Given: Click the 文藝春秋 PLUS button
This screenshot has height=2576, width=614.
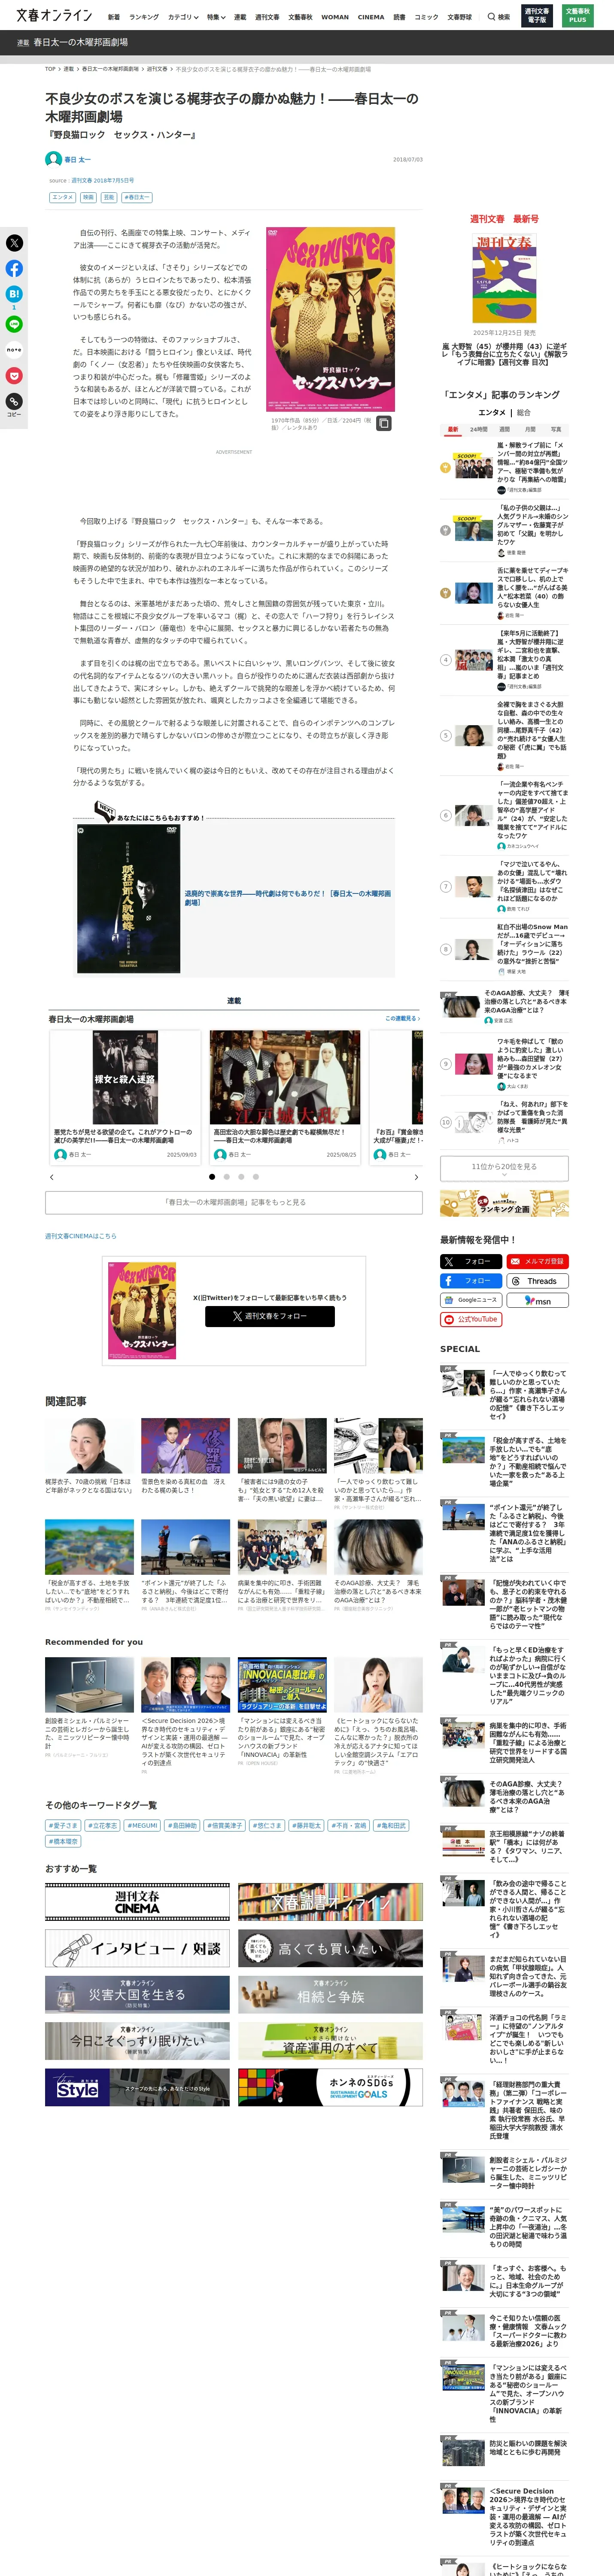Looking at the screenshot, I should coord(578,16).
